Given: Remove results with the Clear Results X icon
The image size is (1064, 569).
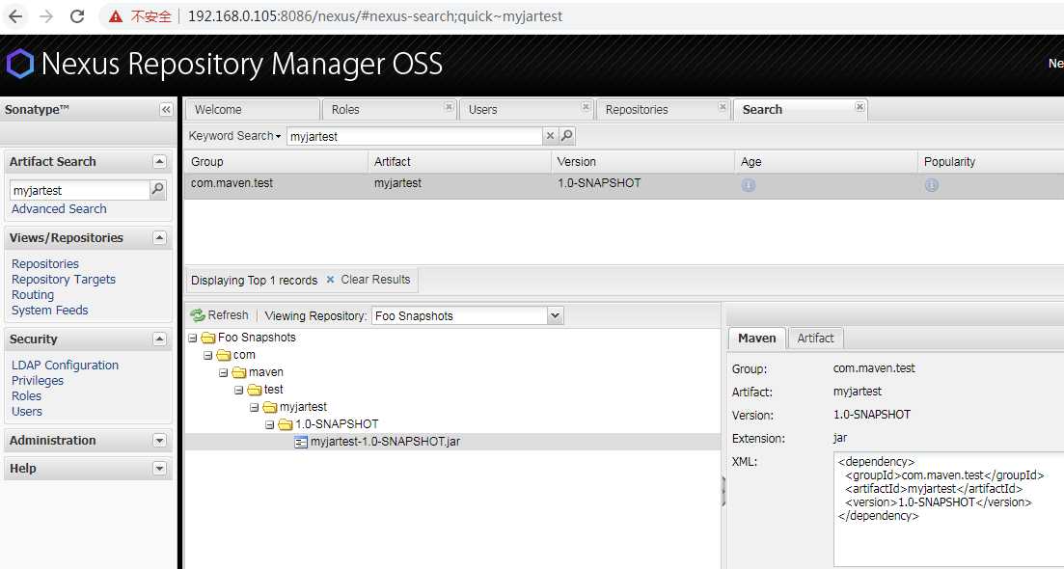Looking at the screenshot, I should (x=331, y=280).
